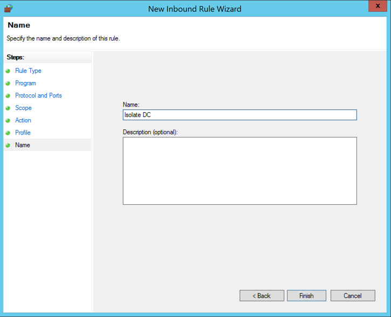Click Finish to create the rule
391x317 pixels.
click(306, 295)
